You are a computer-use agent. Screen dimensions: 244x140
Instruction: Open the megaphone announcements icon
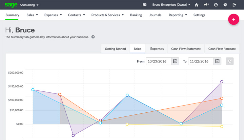coord(206,5)
